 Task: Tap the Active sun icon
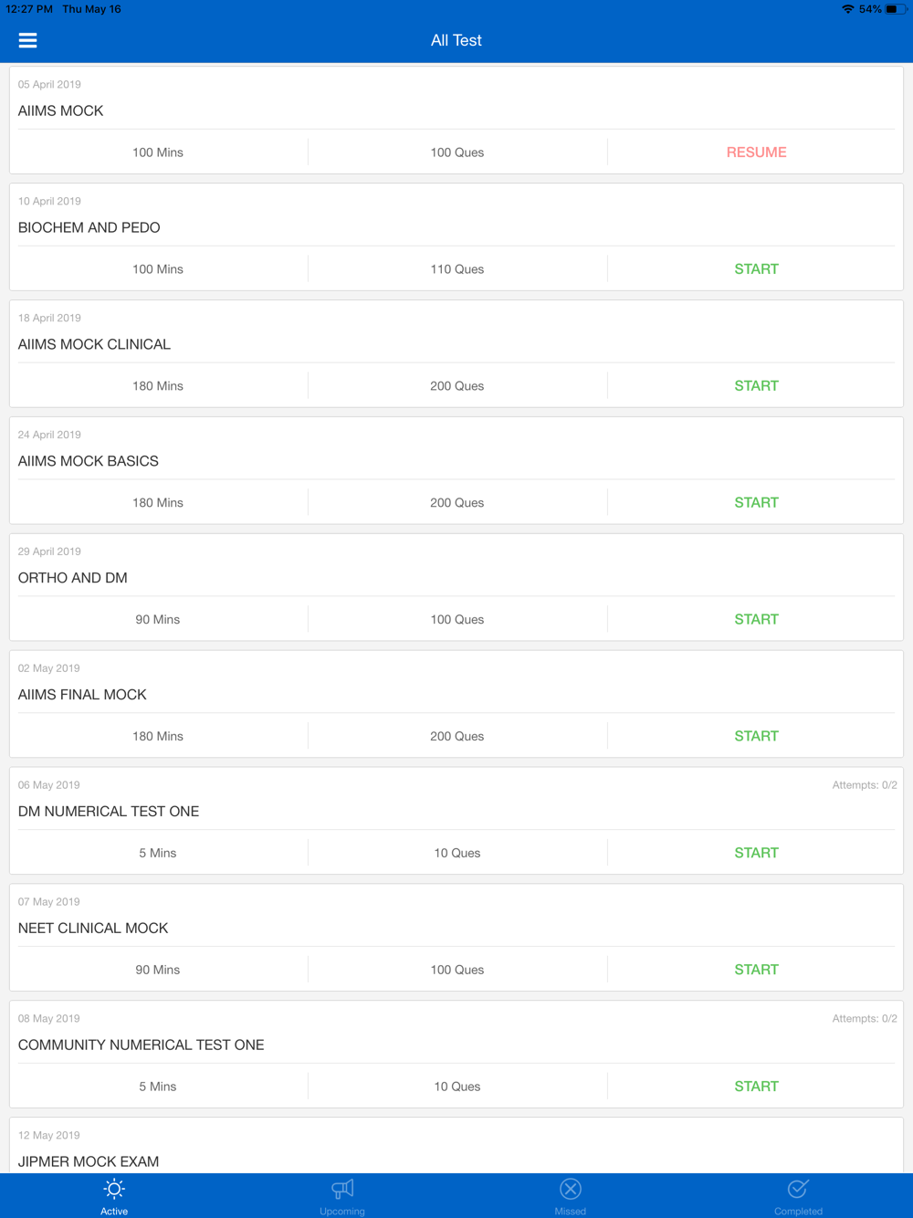[114, 1189]
